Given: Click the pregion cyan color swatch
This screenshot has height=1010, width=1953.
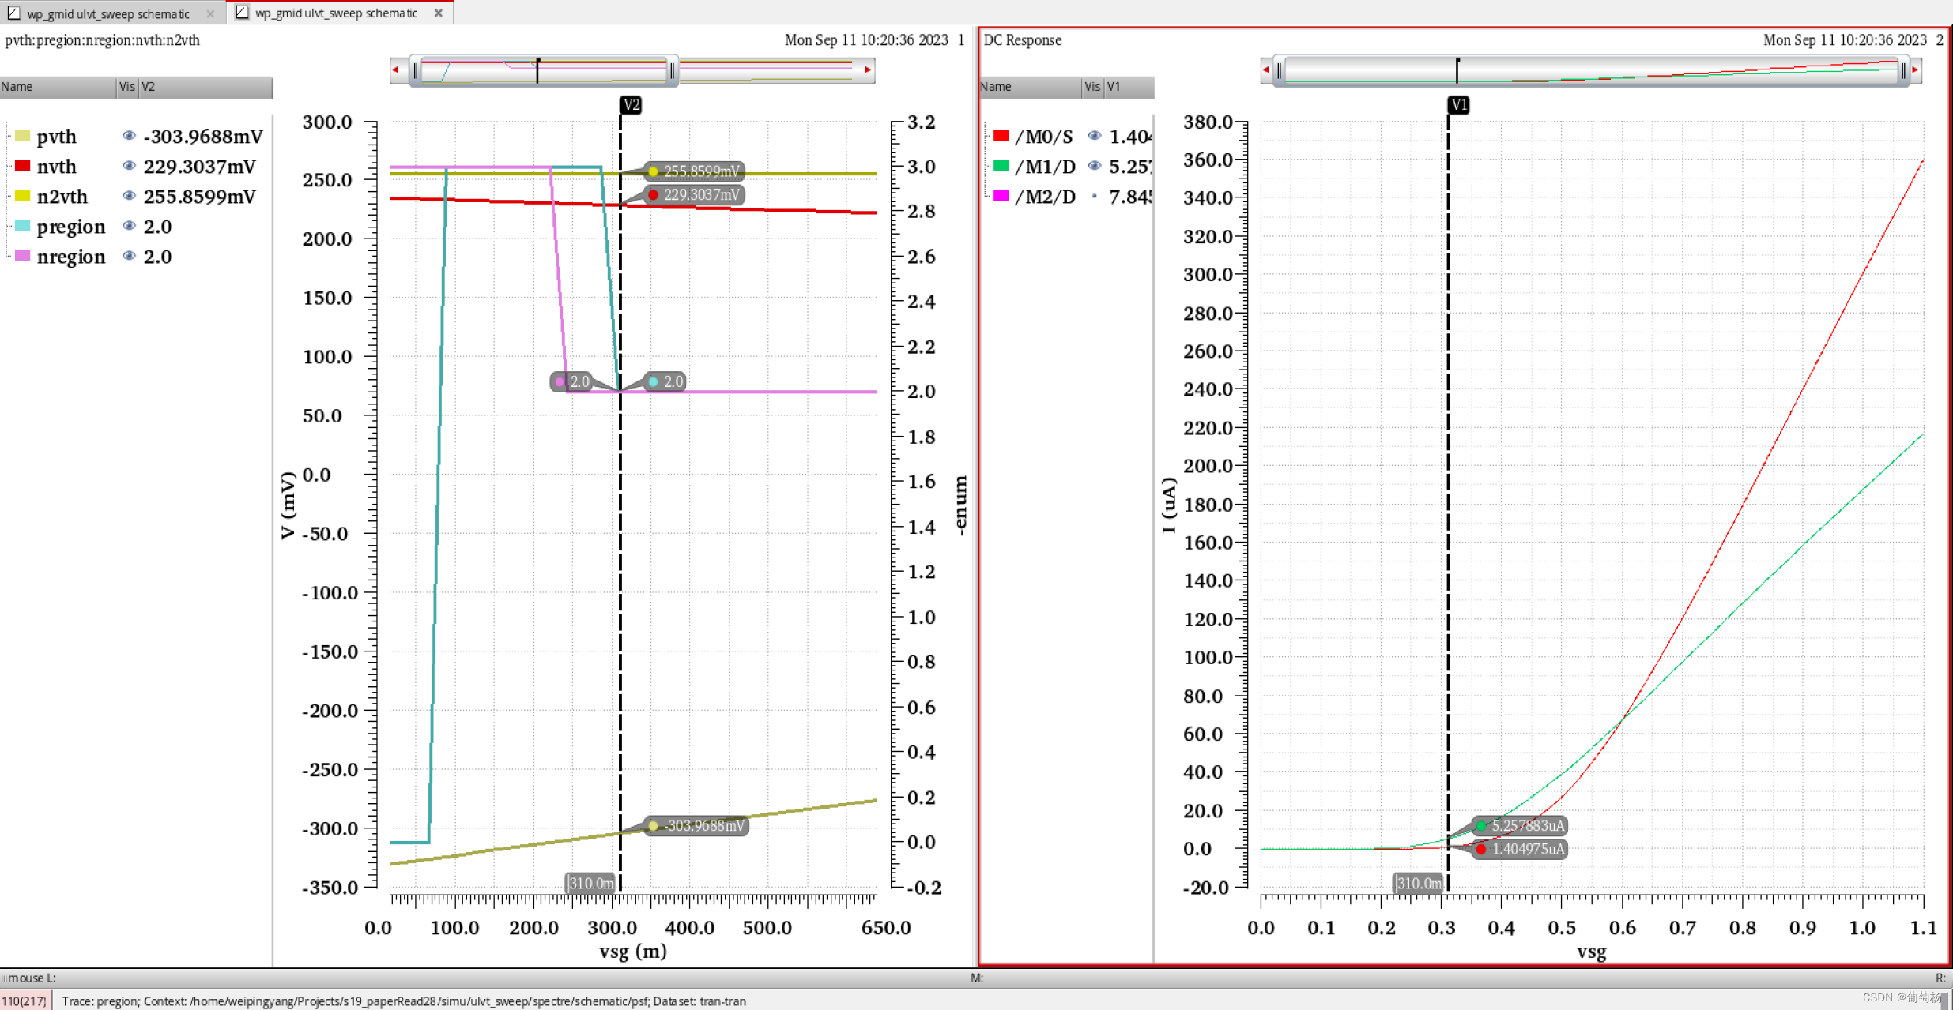Looking at the screenshot, I should tap(22, 227).
